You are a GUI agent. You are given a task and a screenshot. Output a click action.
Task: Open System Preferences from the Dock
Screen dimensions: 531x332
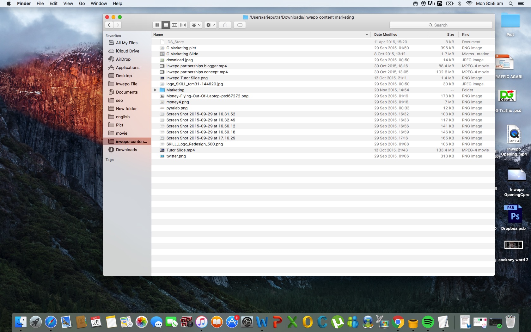(247, 322)
